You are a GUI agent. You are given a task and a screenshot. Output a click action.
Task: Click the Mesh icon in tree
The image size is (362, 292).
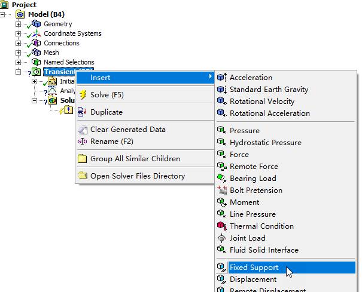(36, 53)
